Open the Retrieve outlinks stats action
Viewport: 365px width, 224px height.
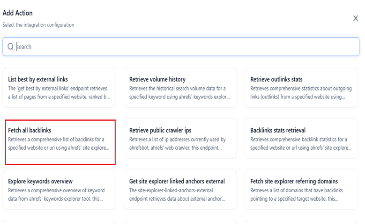pos(301,87)
